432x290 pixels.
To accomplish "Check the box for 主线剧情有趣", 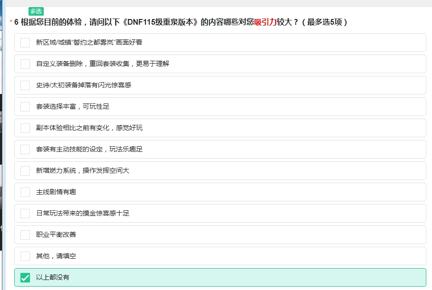I will (x=25, y=192).
